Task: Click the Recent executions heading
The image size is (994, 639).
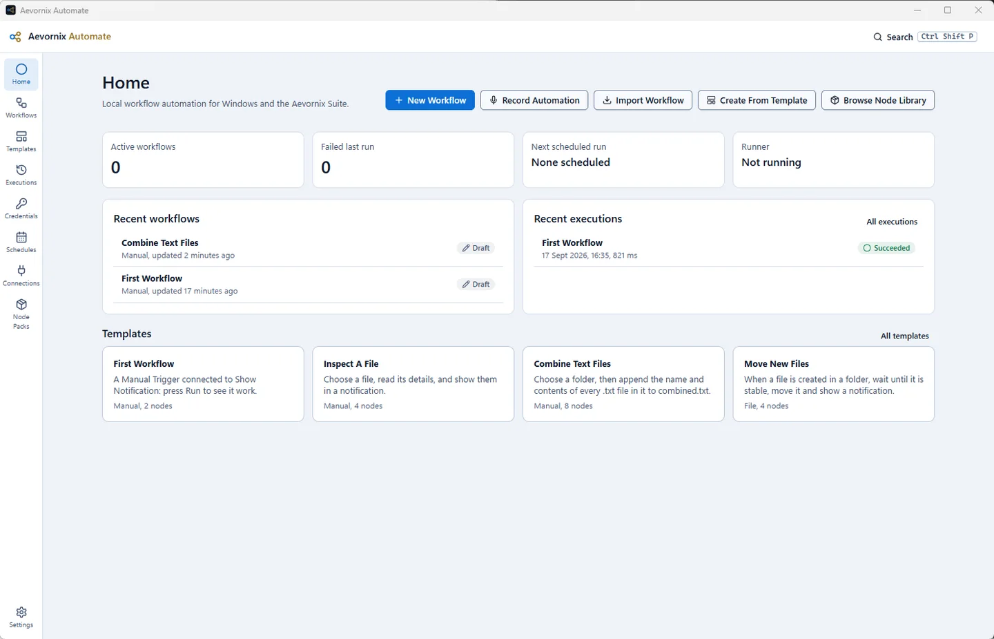Action: click(578, 219)
